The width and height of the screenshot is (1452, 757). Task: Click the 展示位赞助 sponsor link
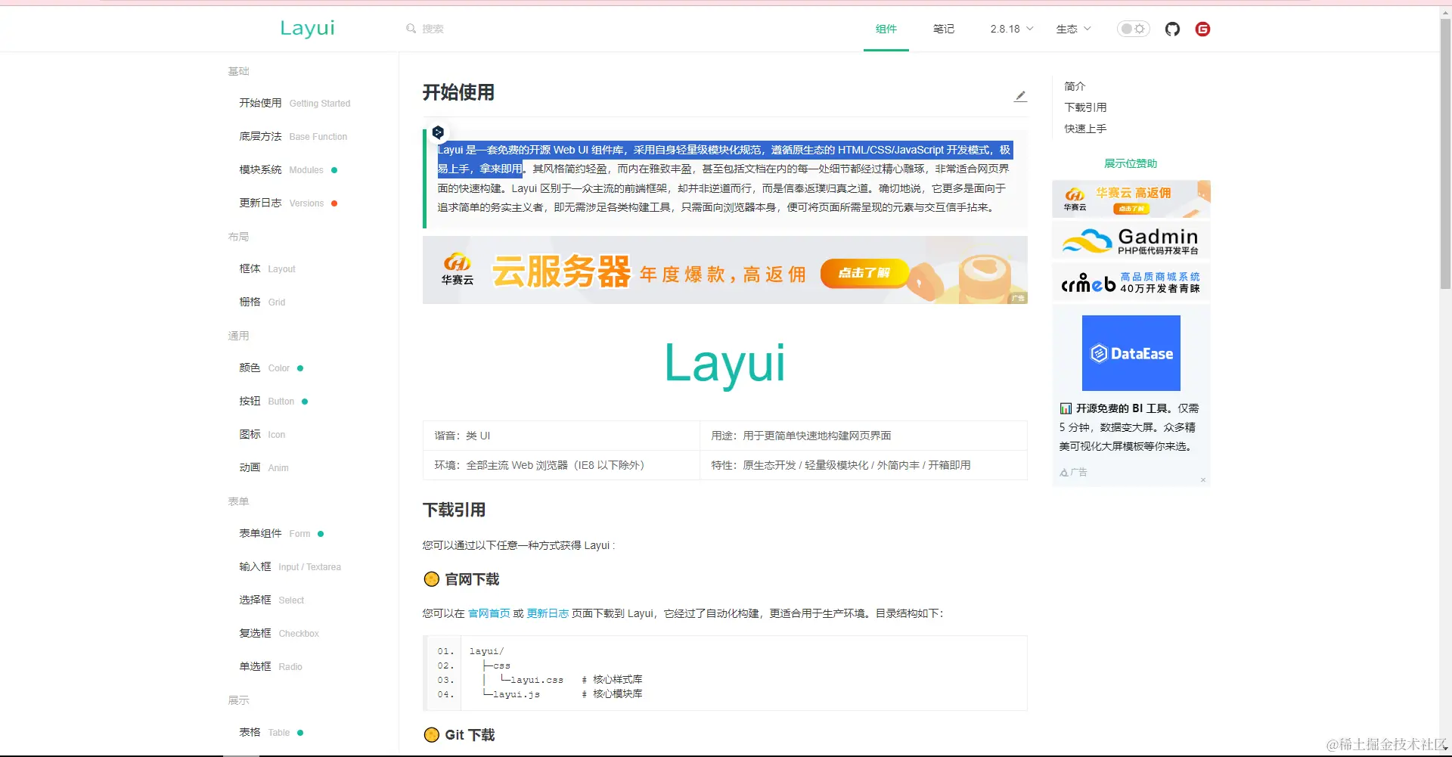(x=1131, y=163)
